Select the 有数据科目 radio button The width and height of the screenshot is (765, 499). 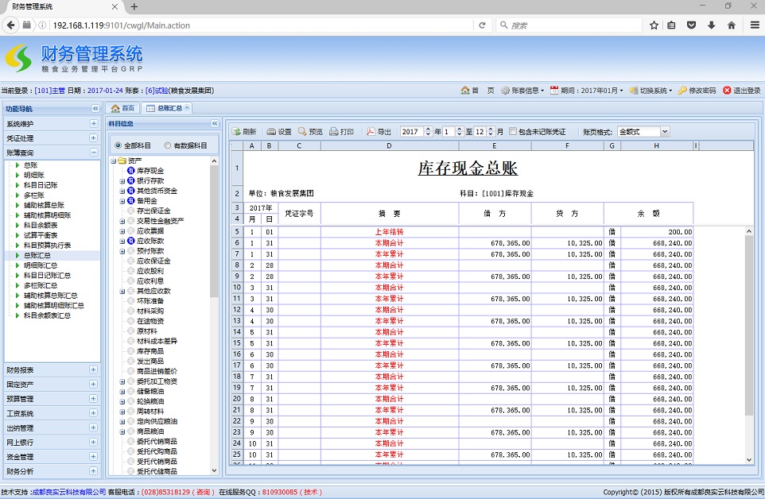(x=167, y=145)
